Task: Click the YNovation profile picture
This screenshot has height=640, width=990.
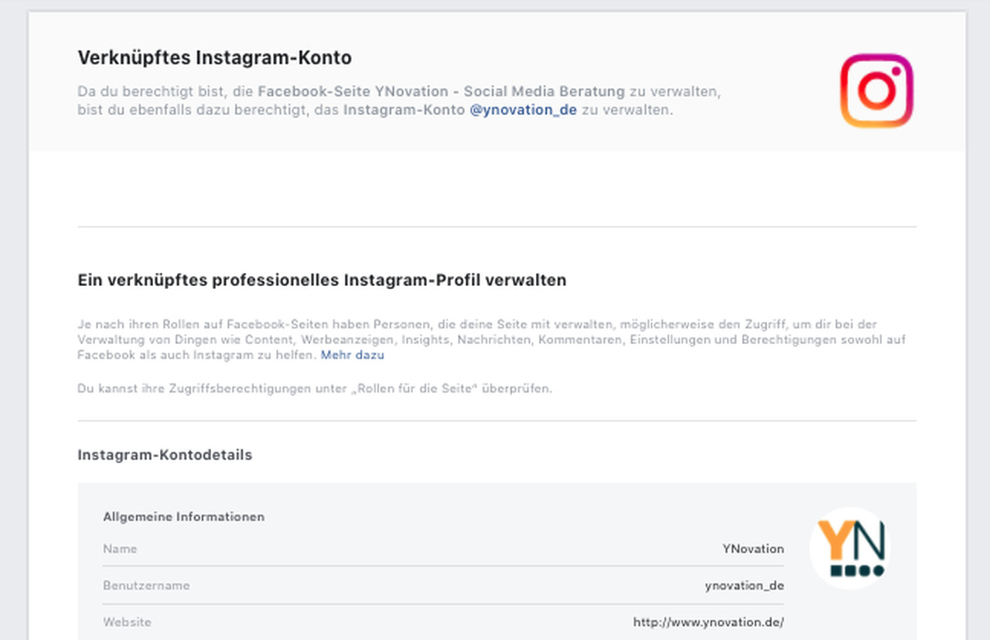Action: pos(850,548)
